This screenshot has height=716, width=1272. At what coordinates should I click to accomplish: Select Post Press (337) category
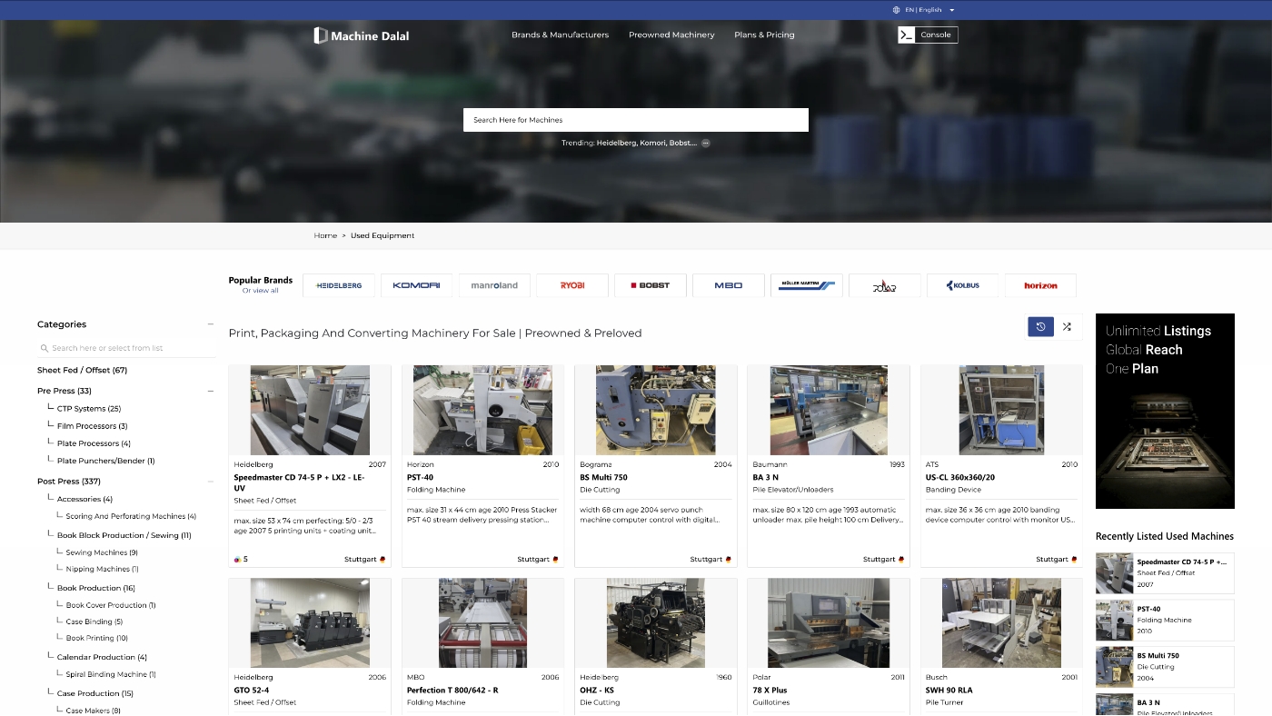(x=69, y=482)
